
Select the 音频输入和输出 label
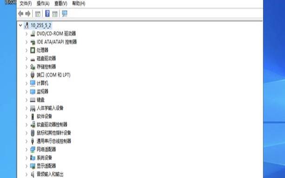(x=50, y=174)
